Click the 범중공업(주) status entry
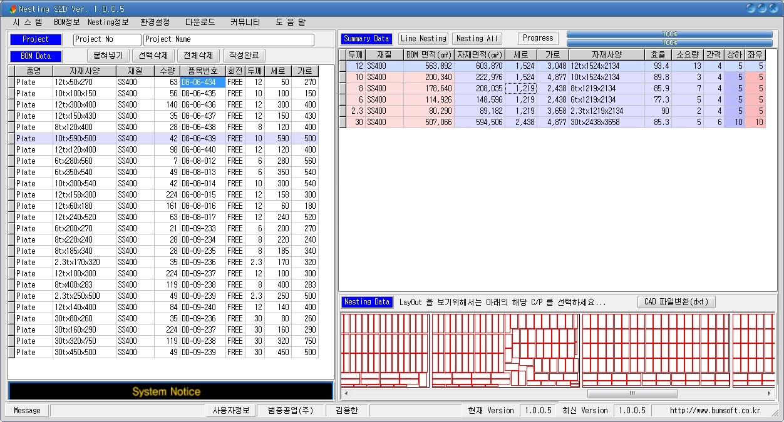This screenshot has width=784, height=422. point(291,411)
